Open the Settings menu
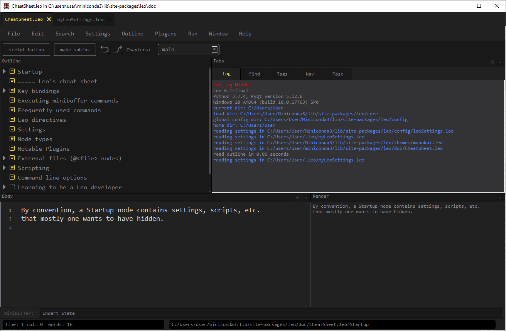The image size is (506, 331). (x=98, y=34)
